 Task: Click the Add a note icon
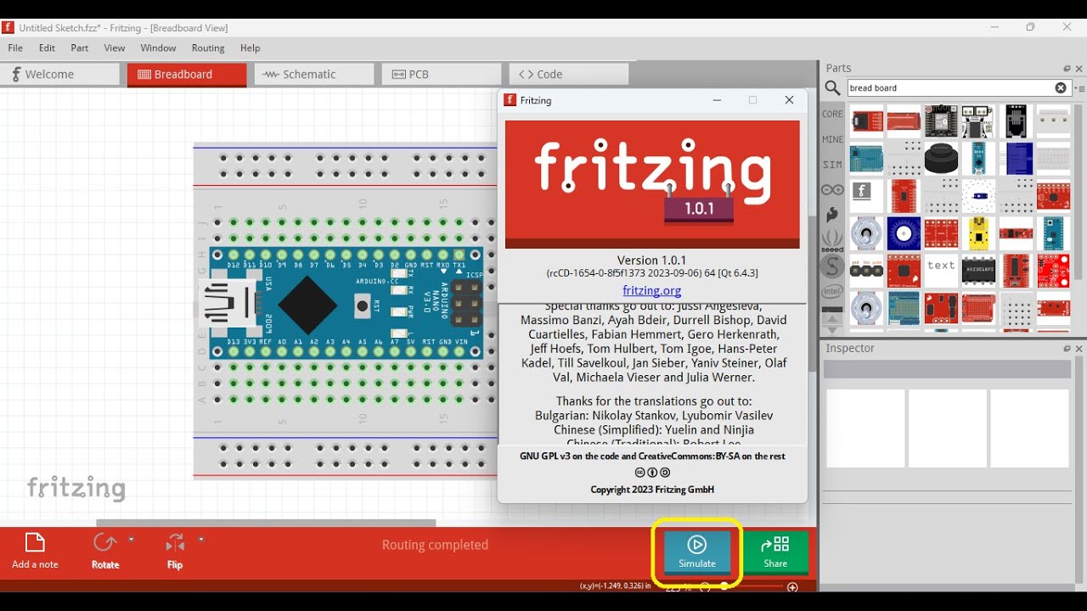[x=34, y=543]
